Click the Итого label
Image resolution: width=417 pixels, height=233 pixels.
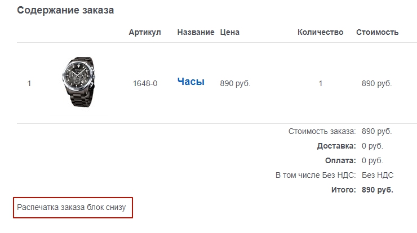343,190
